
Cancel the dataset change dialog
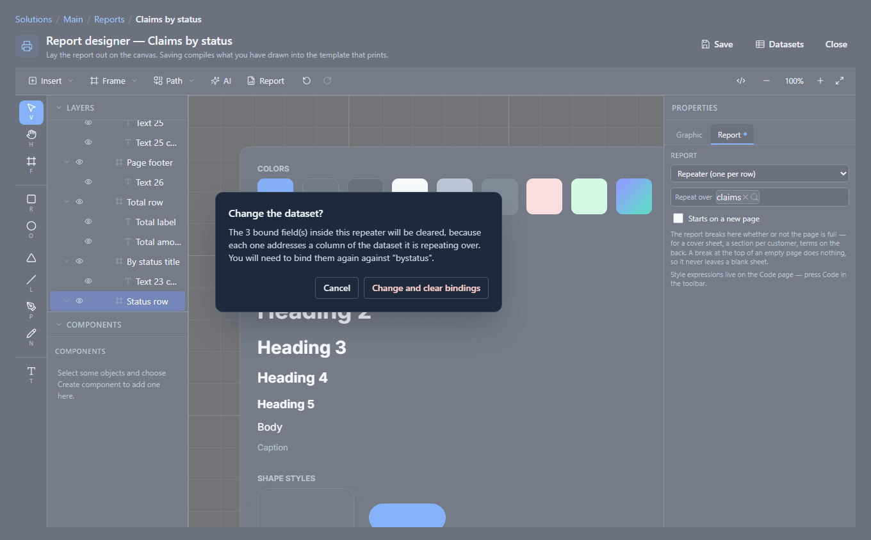(337, 288)
